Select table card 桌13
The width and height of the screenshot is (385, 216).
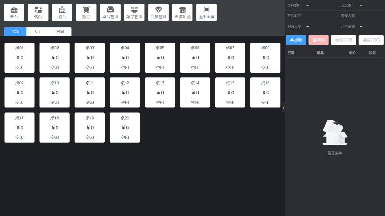coord(160,92)
